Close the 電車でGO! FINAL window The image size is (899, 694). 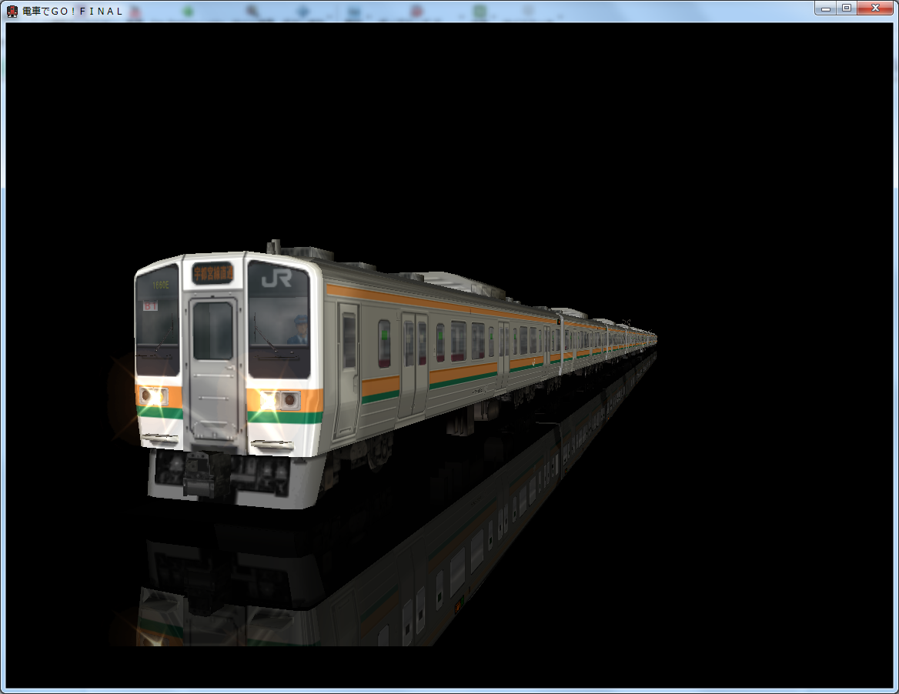tap(875, 8)
